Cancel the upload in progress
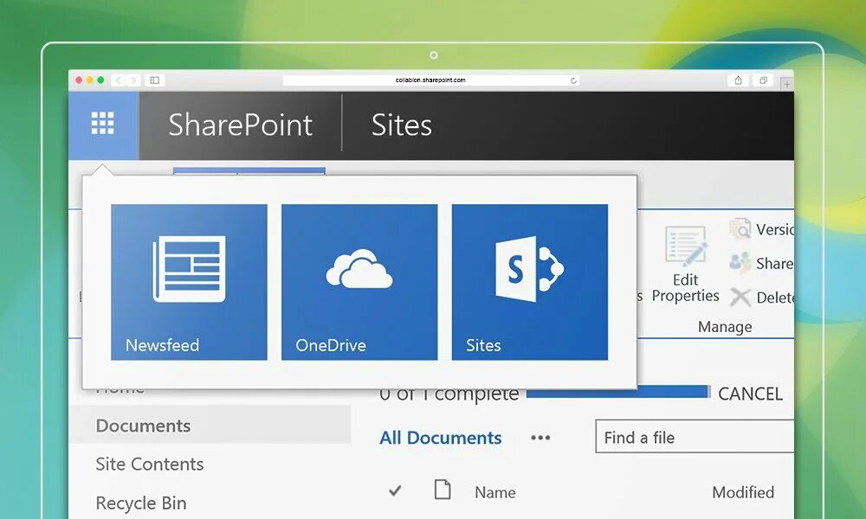This screenshot has height=519, width=866. pos(750,394)
